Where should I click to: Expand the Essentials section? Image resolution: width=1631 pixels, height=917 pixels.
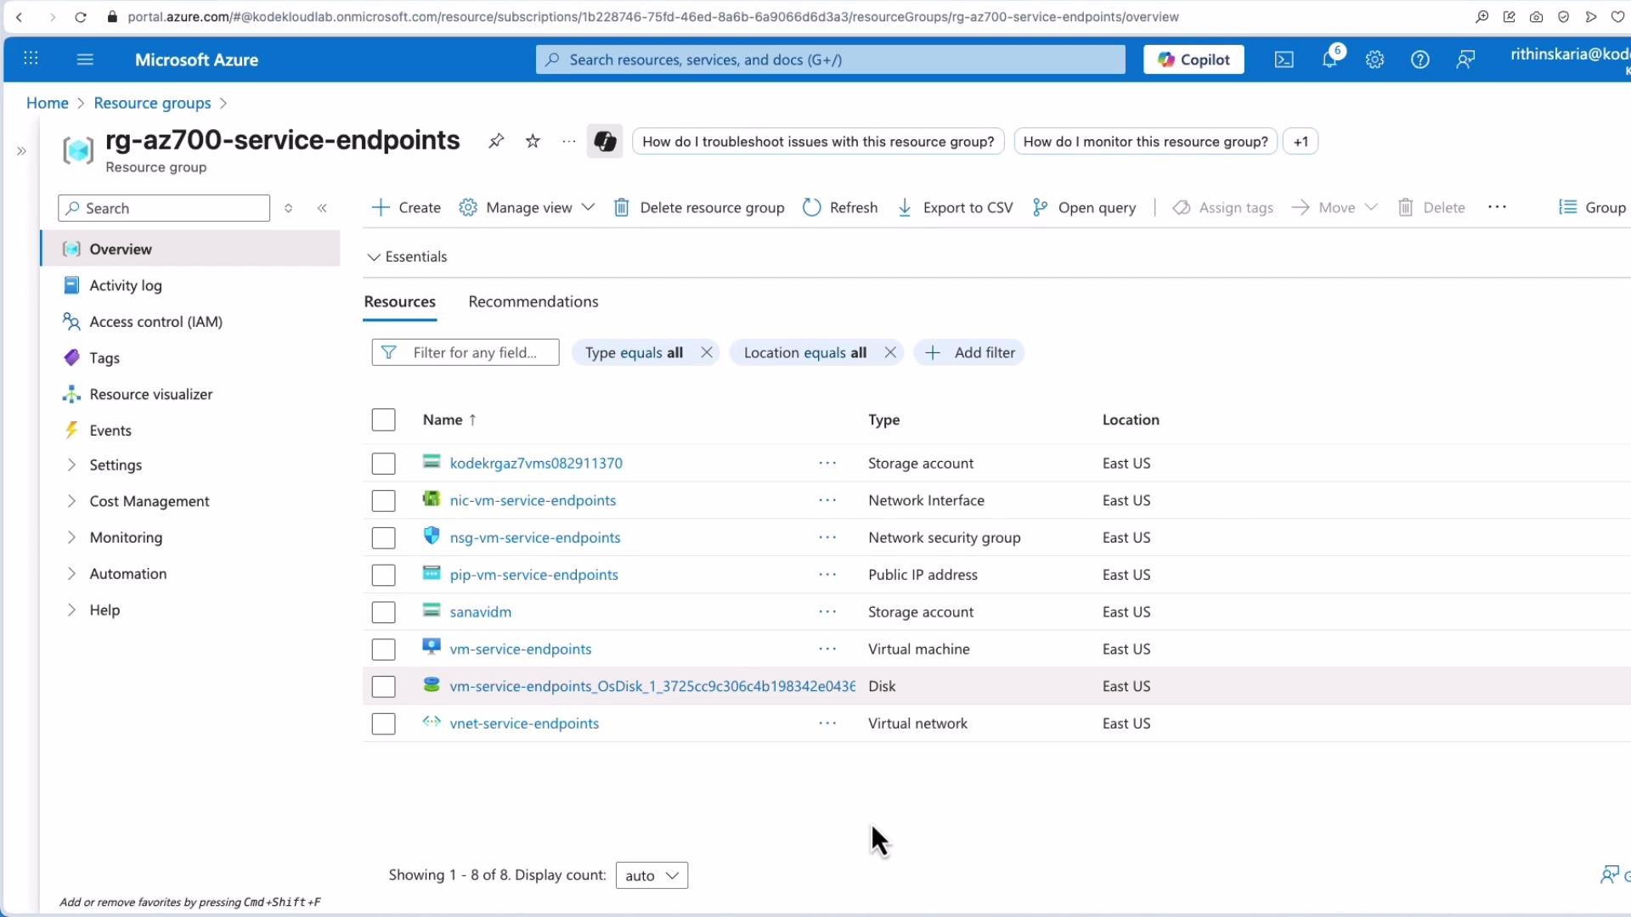coord(407,256)
